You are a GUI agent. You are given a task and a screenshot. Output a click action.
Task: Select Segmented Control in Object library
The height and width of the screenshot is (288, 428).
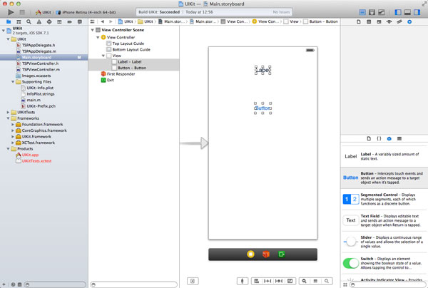tap(384, 199)
